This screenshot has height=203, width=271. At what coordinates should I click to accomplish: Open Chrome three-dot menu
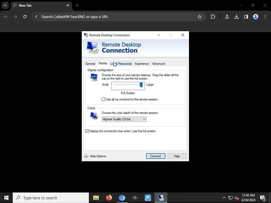click(265, 17)
